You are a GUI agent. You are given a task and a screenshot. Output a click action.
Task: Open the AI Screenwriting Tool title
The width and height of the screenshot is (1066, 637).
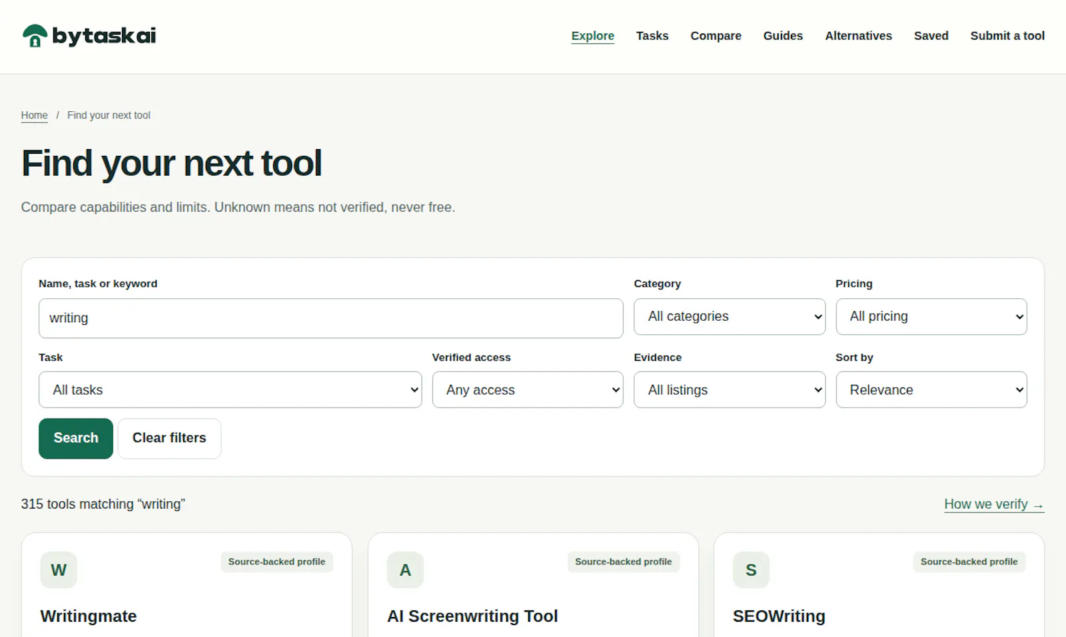point(472,616)
